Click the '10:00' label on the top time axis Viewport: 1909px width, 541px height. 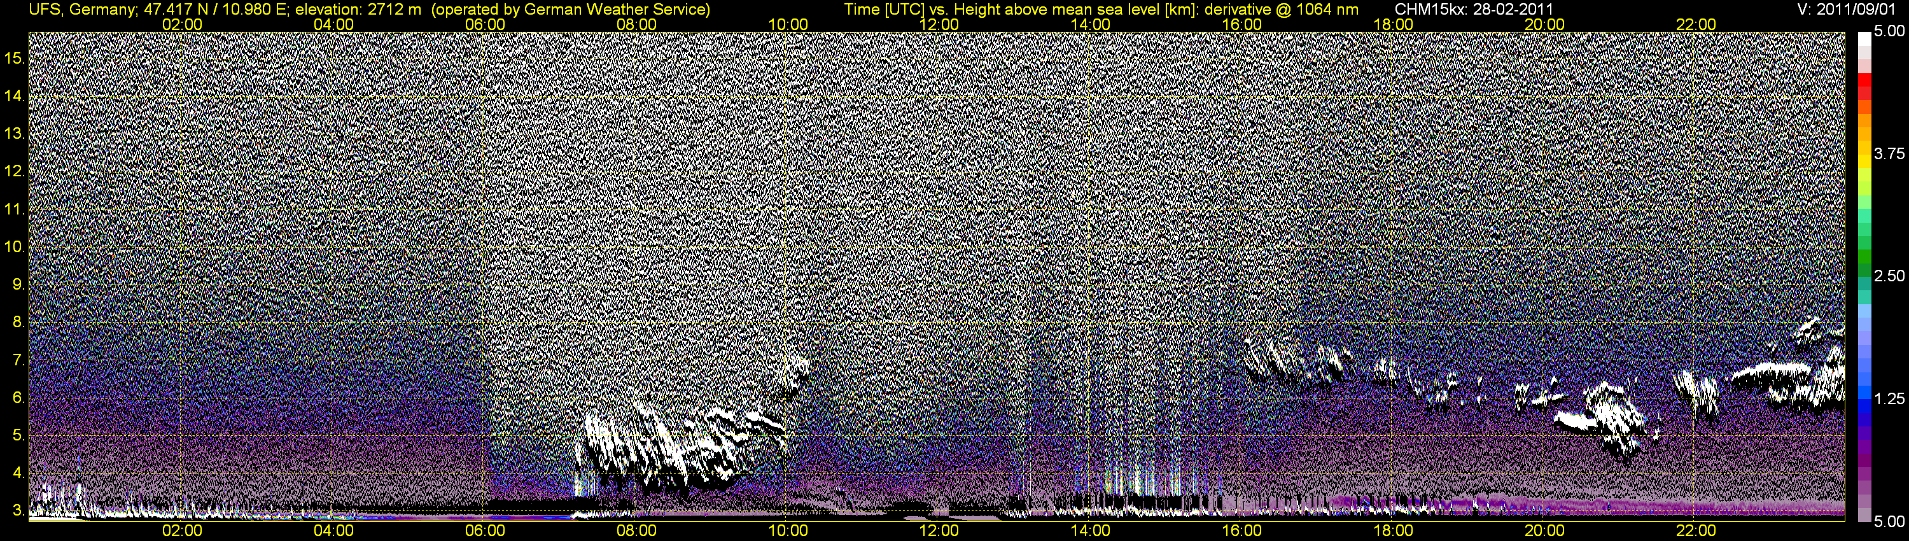pos(788,24)
